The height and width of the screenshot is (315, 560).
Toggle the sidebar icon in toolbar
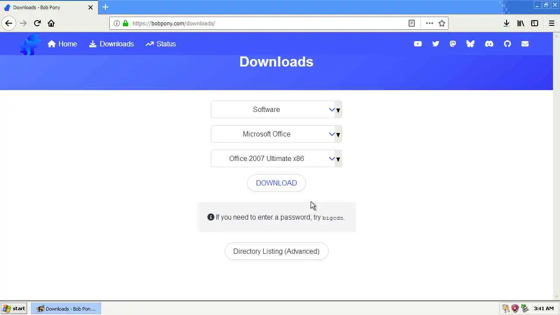click(x=535, y=23)
